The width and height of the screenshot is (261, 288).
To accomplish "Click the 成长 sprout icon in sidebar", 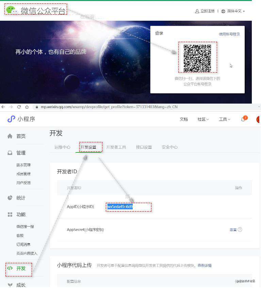I will 10,285.
